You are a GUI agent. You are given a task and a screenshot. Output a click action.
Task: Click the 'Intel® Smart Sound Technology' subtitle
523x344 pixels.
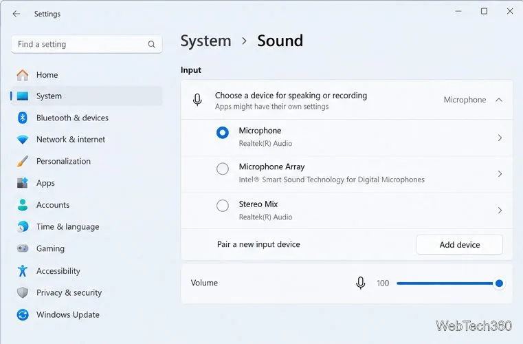pos(331,180)
